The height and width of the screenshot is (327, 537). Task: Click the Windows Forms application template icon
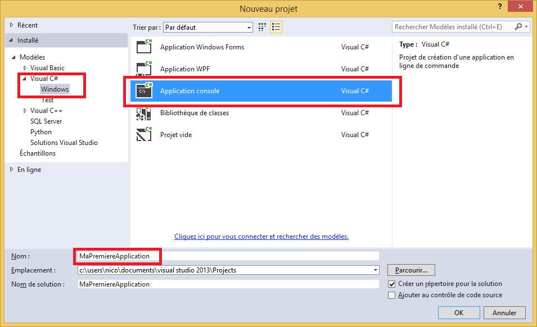(x=144, y=47)
